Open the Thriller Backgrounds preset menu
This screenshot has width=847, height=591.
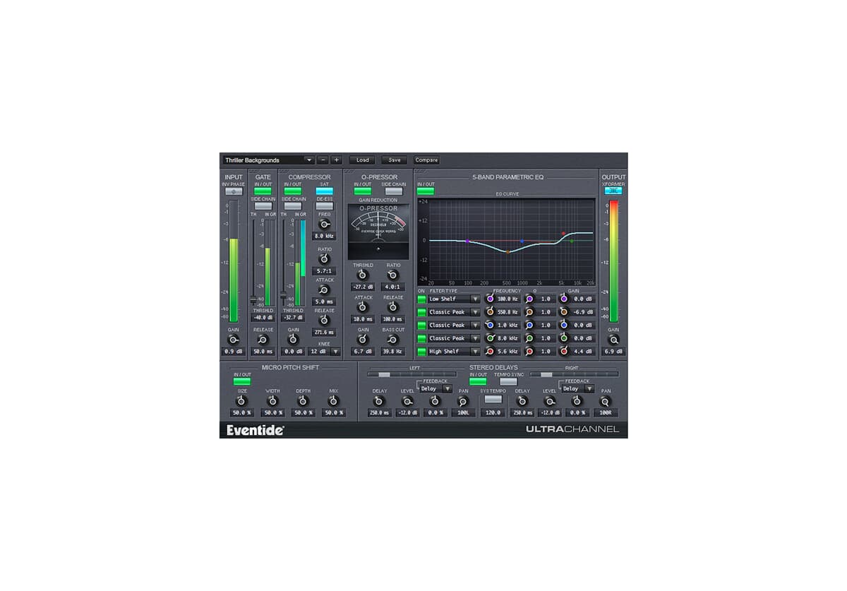[x=309, y=160]
